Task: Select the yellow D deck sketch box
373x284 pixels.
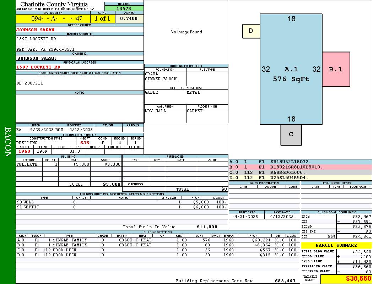Action: coord(251,31)
